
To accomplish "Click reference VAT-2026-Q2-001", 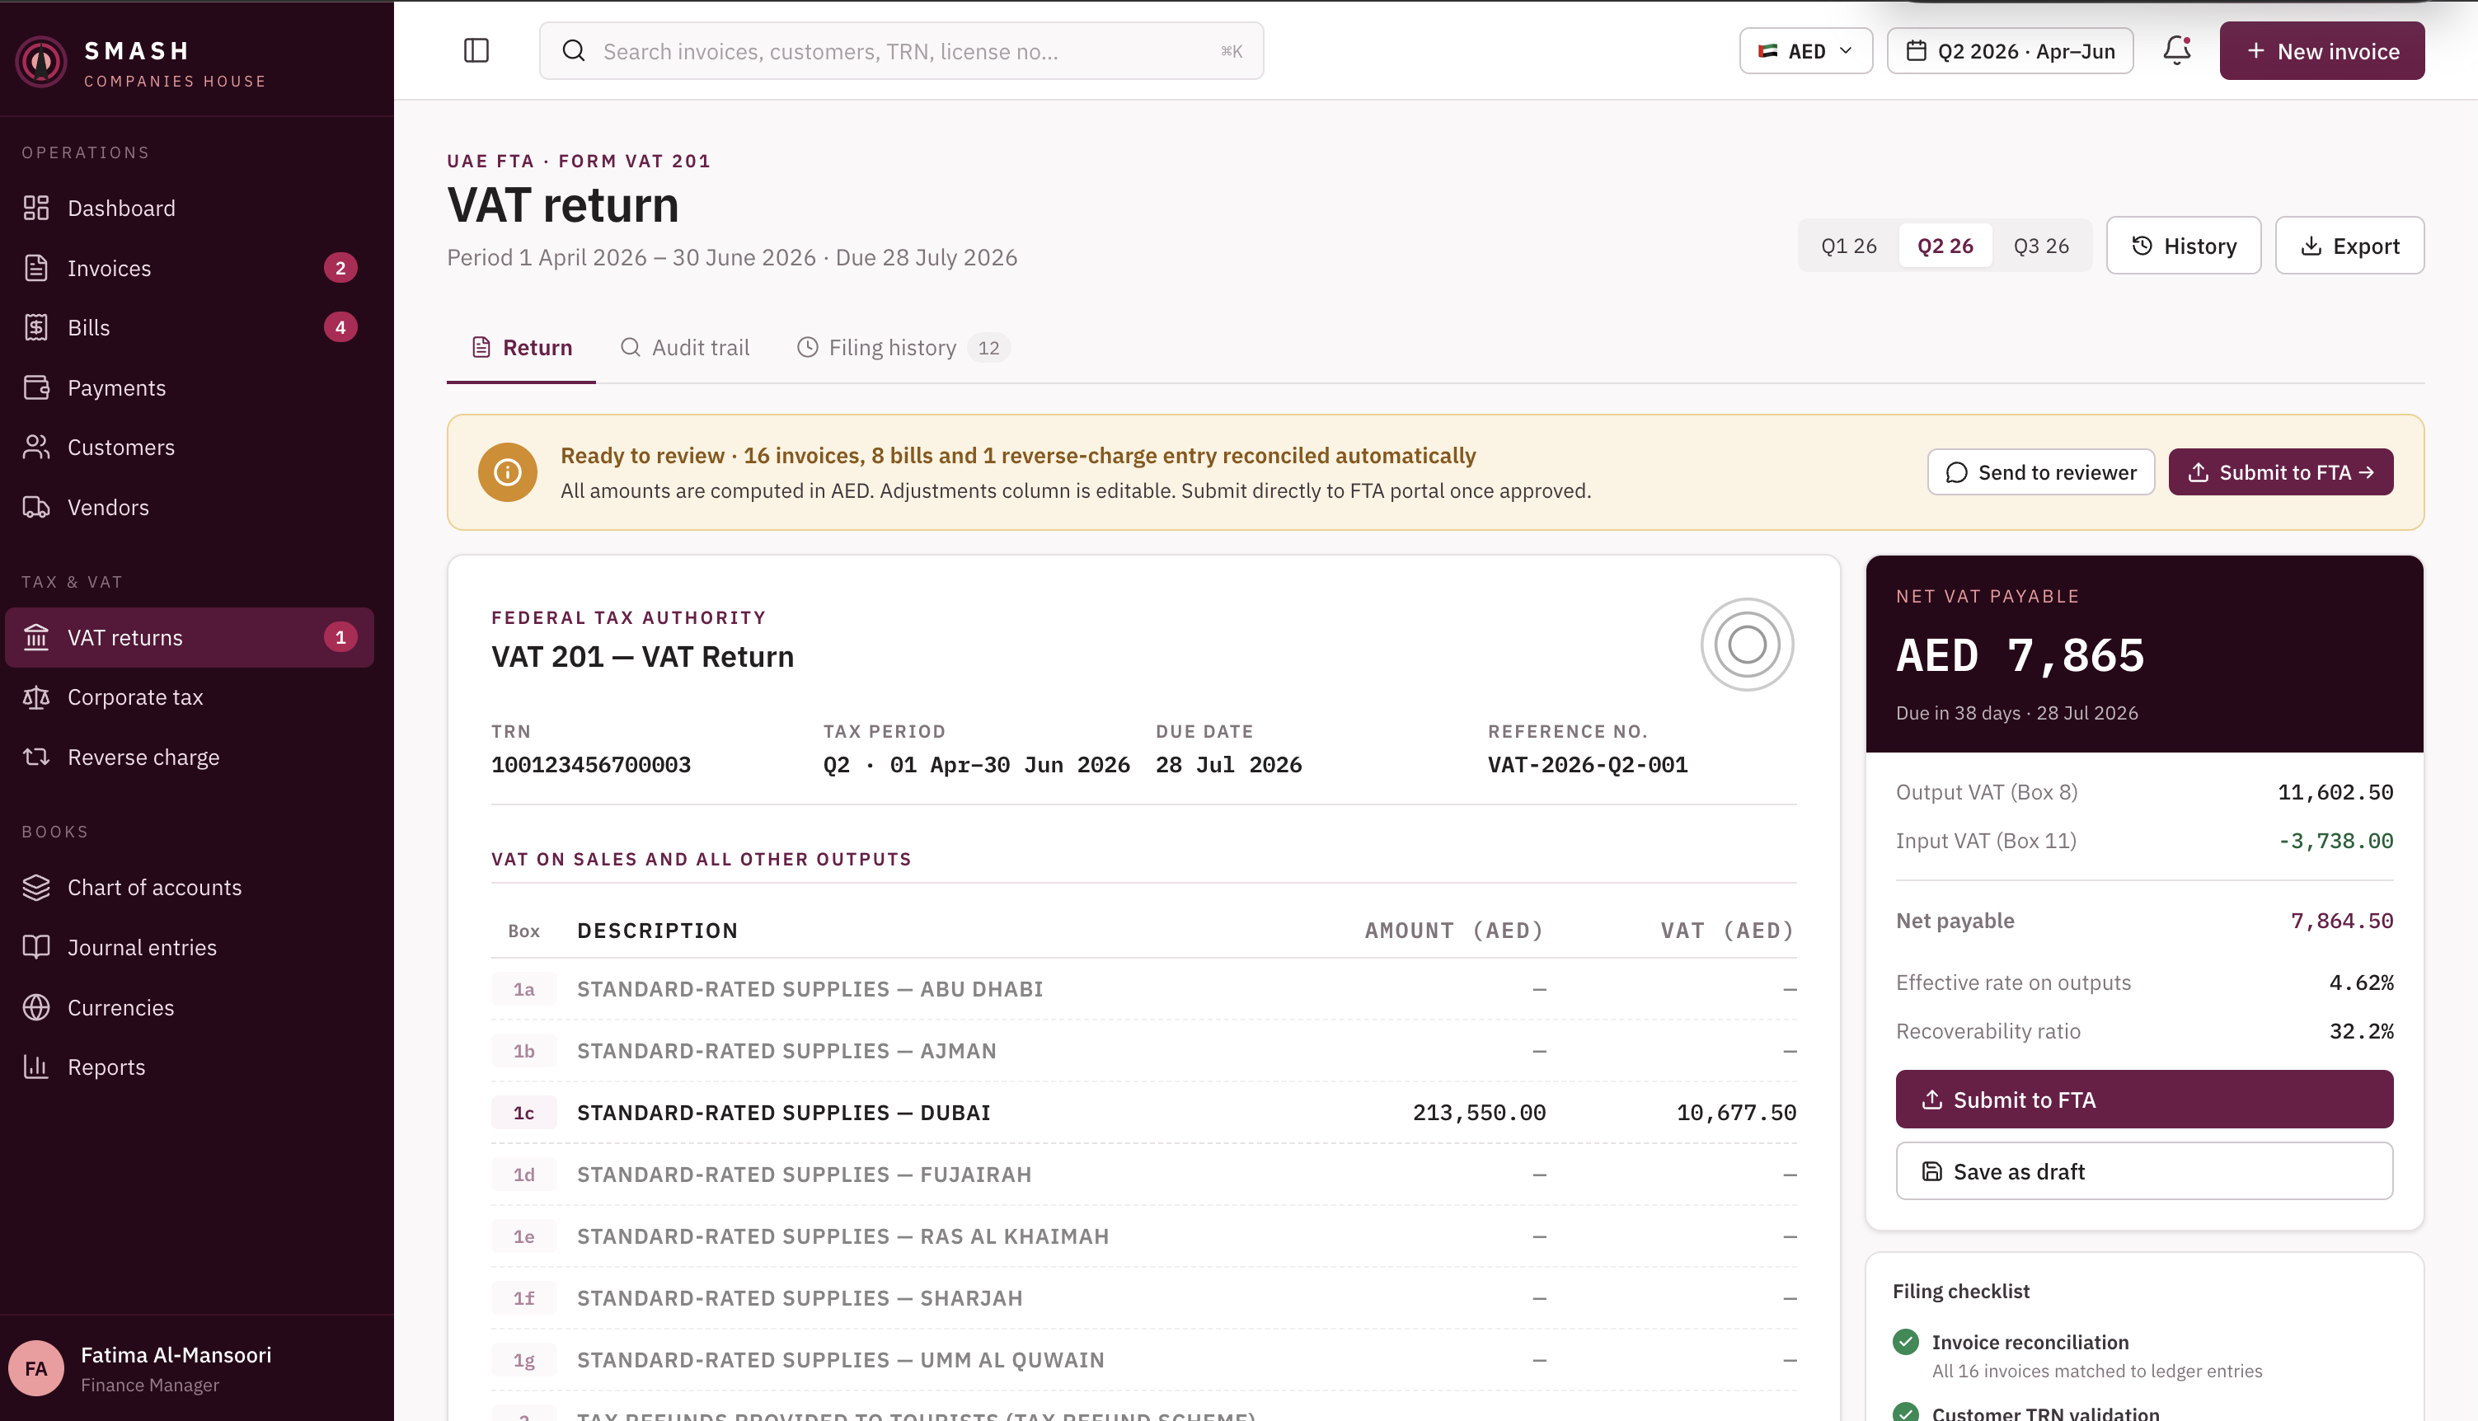I will tap(1587, 764).
